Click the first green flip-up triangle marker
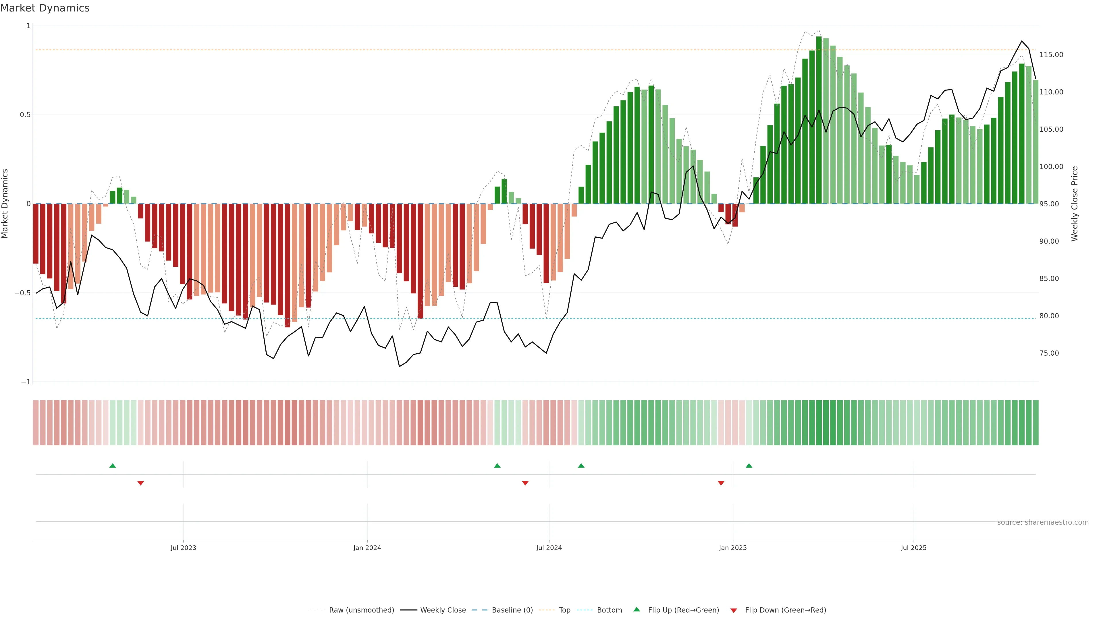This screenshot has width=1103, height=620. [x=113, y=466]
